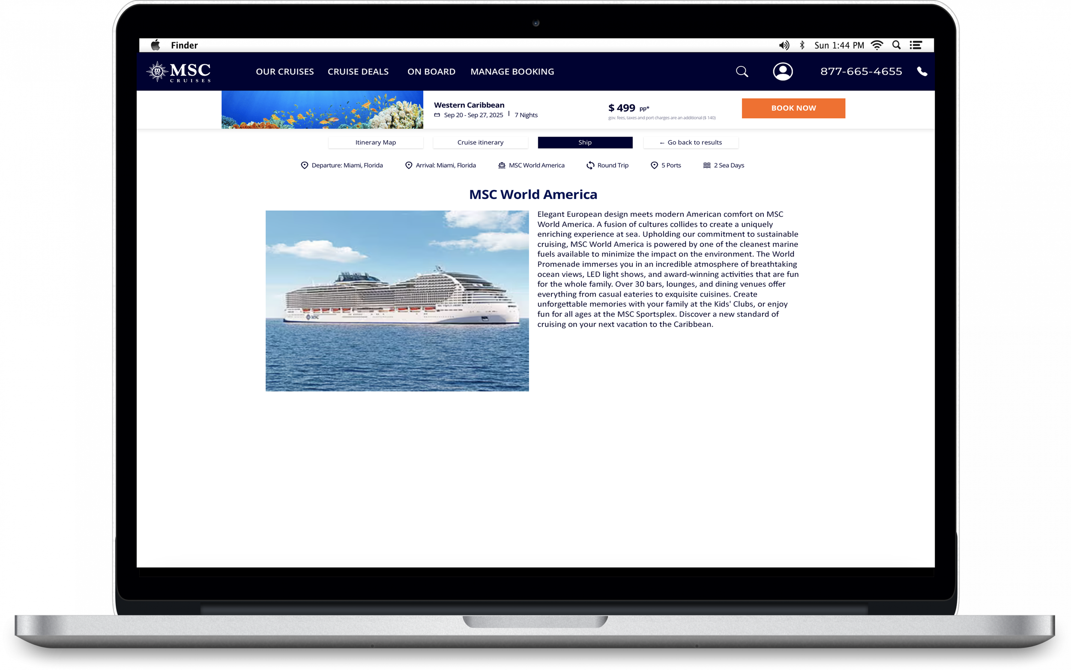Click the Departure location pin icon
Viewport: 1071px width, 670px height.
[x=304, y=165]
